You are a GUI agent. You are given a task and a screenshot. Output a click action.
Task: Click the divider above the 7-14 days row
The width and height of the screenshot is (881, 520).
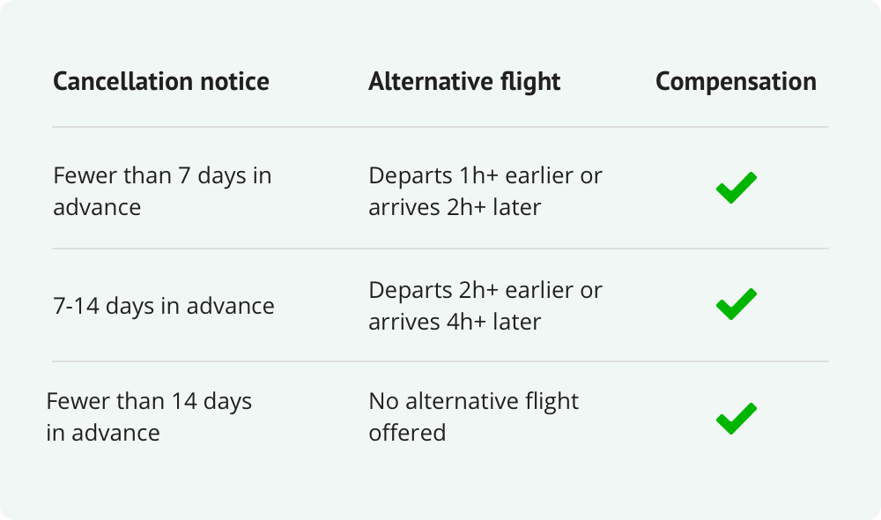pyautogui.click(x=440, y=249)
